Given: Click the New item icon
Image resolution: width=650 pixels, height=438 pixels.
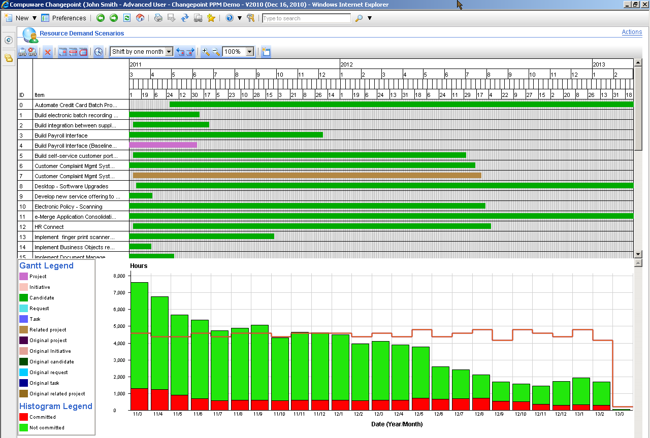Looking at the screenshot, I should click(8, 18).
